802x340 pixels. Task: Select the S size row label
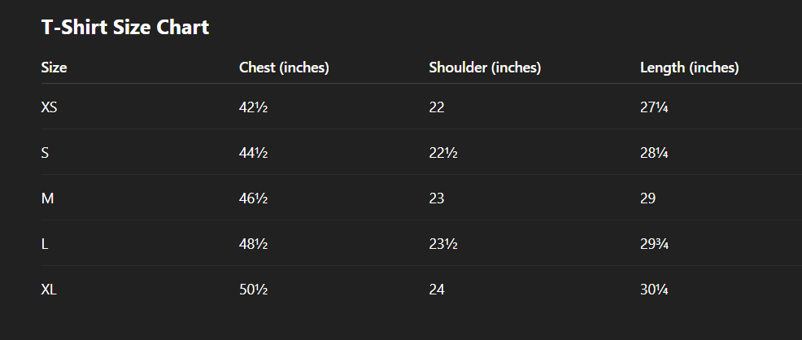coord(45,152)
